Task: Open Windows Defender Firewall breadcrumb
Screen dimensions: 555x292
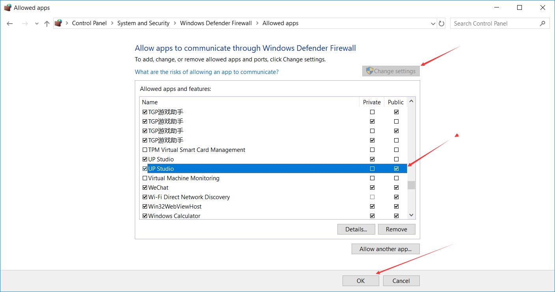Action: [216, 23]
